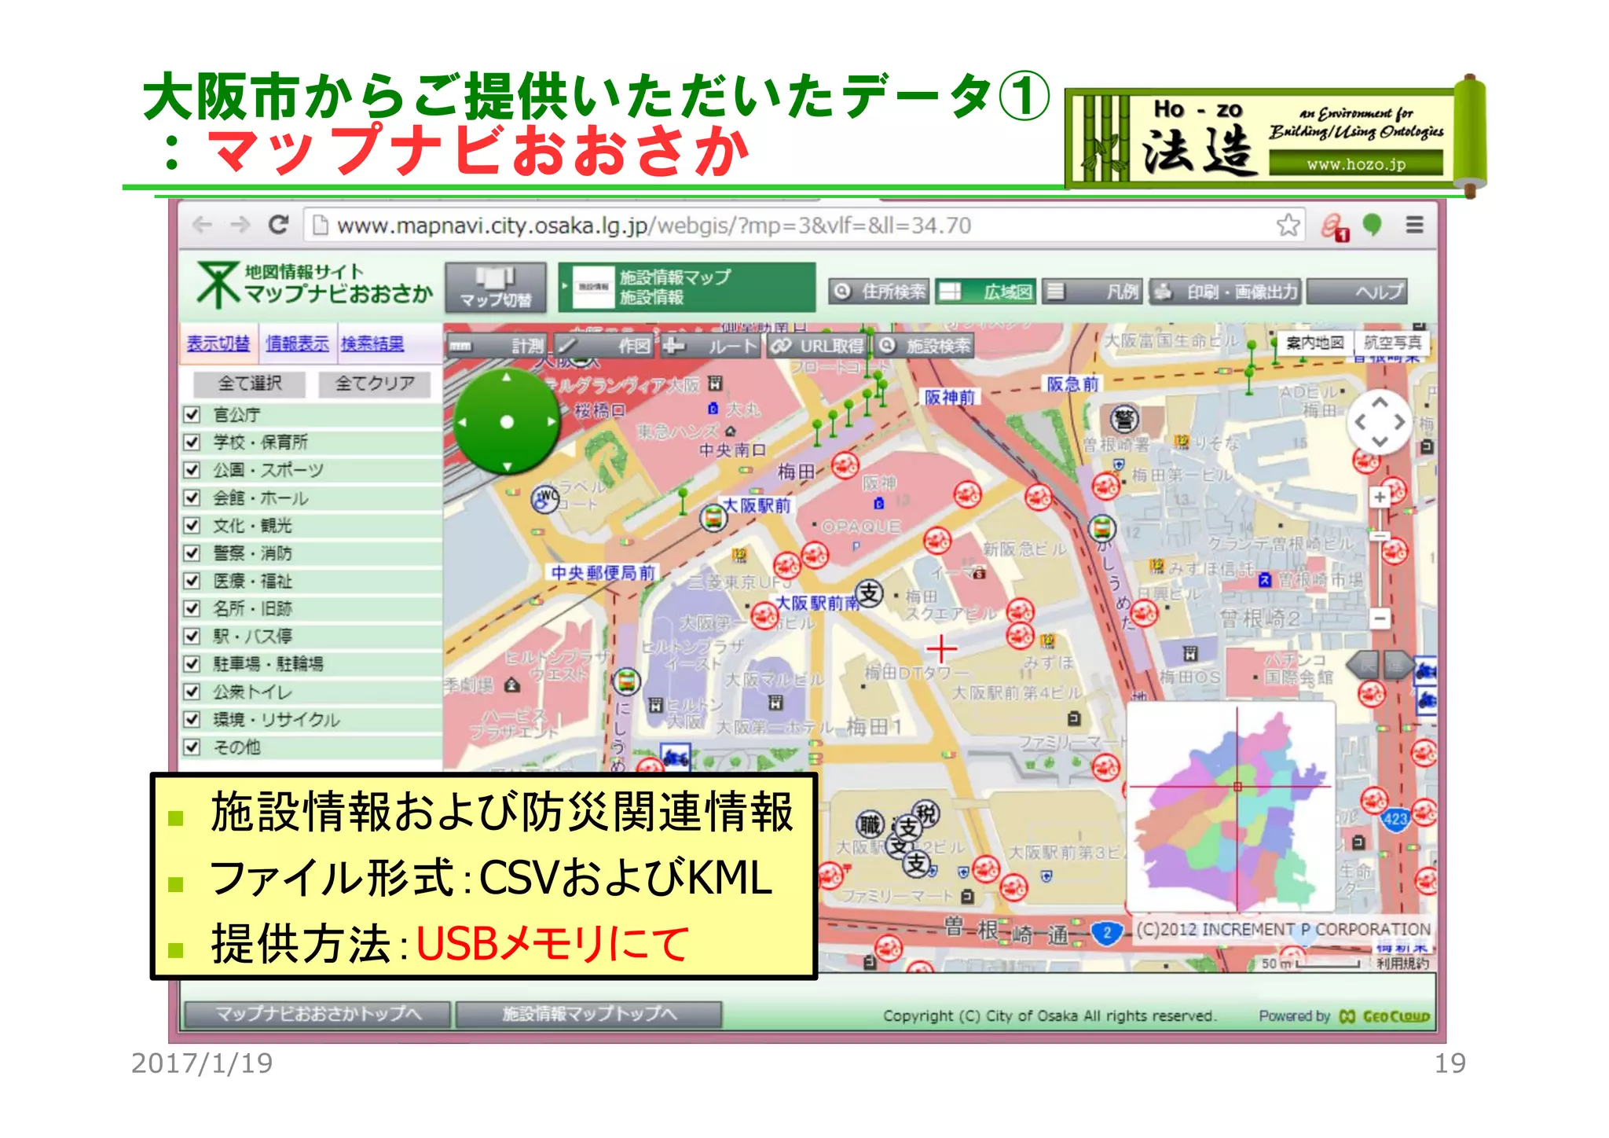Screen dimensions: 1609x1138
Task: Click the 全てクリア button
Action: click(375, 384)
